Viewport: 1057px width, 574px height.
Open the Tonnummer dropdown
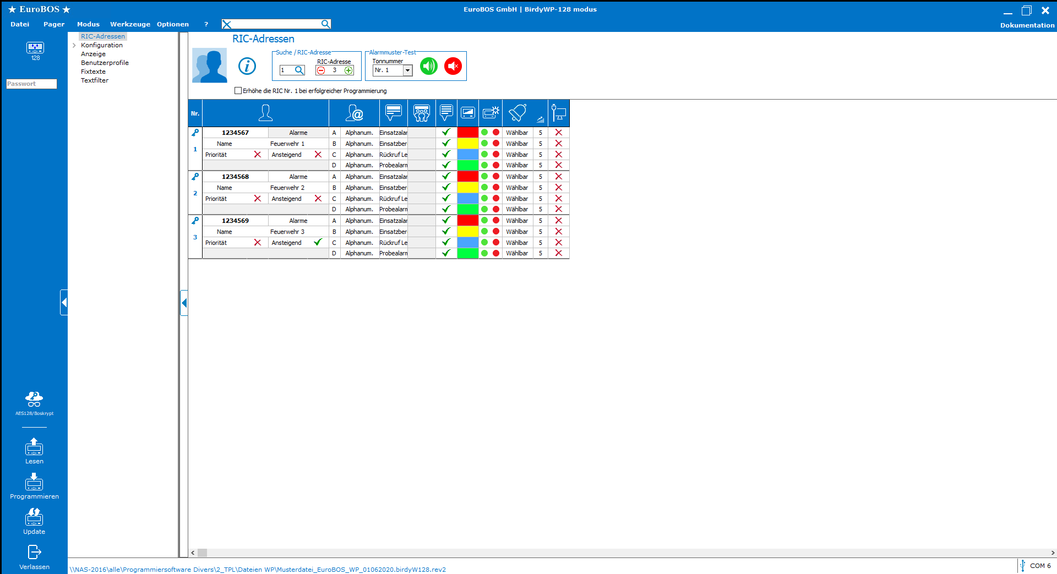click(407, 70)
